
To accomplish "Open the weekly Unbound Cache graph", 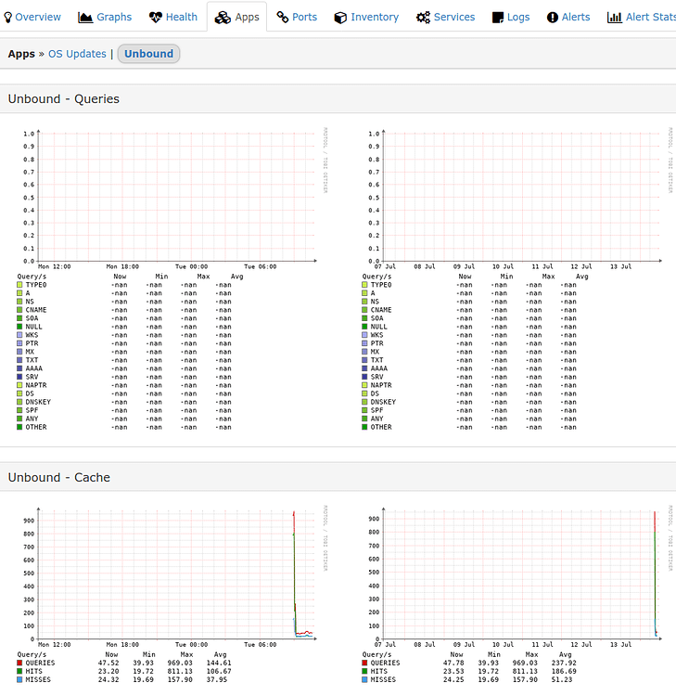I will point(518,594).
